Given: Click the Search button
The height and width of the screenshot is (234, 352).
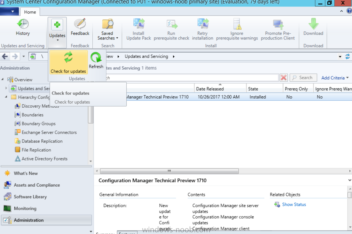Looking at the screenshot, I should 303,78.
